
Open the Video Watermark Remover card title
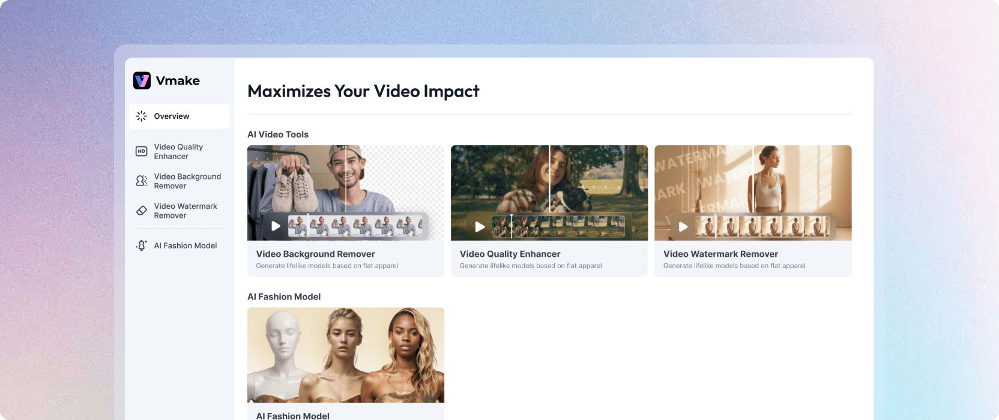720,254
